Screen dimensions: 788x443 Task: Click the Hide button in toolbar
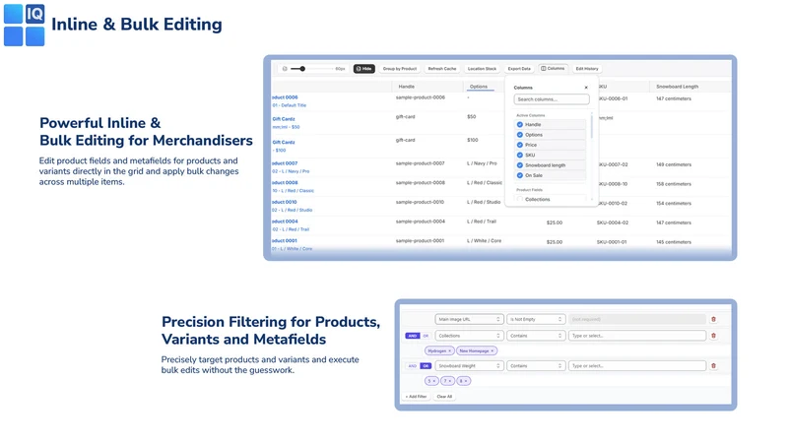(x=363, y=69)
